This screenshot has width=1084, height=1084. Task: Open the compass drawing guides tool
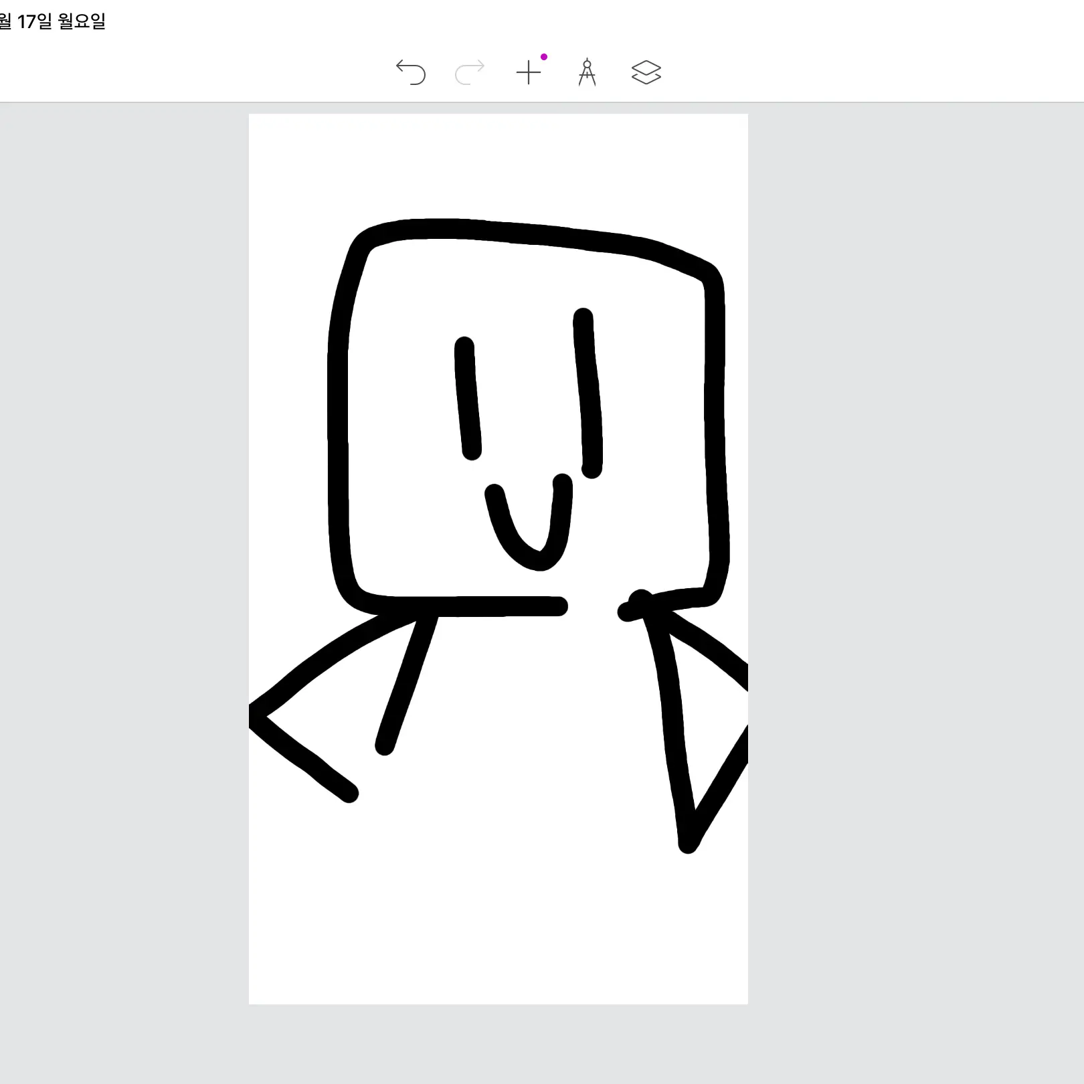coord(587,72)
